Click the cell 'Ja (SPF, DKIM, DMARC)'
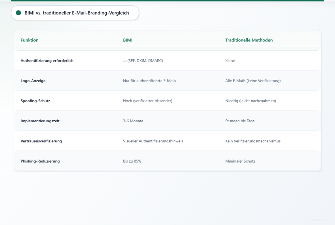Viewport: 335px width, 225px height. coord(143,61)
